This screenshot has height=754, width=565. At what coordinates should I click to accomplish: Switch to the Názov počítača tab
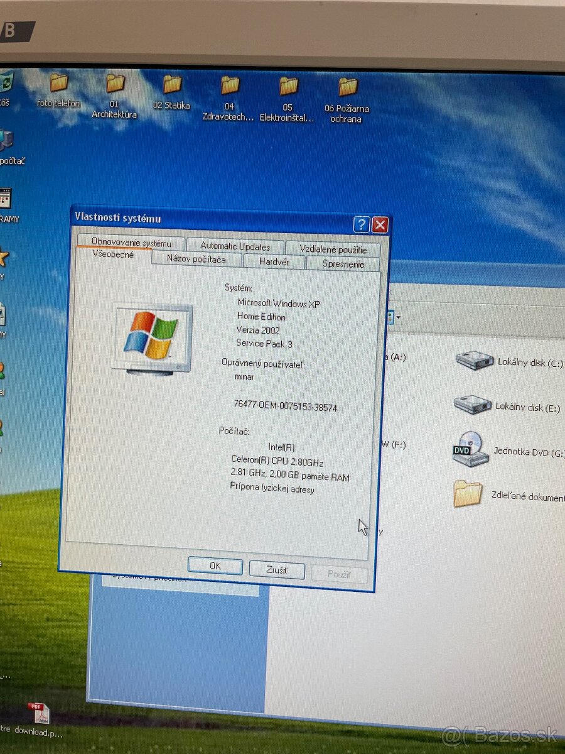click(x=196, y=259)
